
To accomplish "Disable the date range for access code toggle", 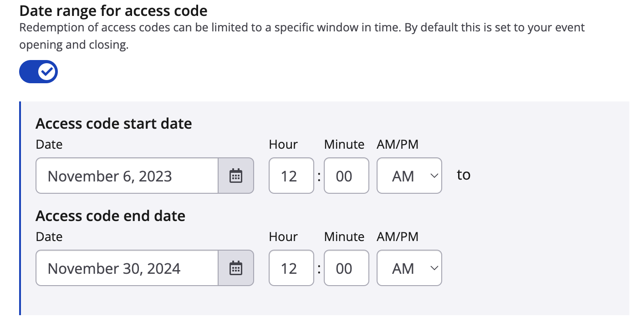I will [x=38, y=71].
